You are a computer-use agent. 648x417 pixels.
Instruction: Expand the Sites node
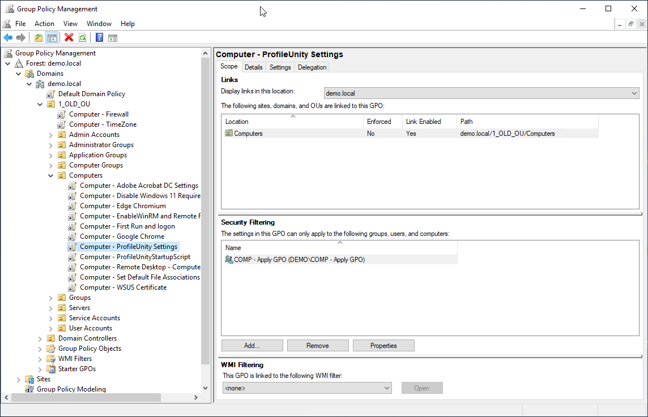[19, 380]
